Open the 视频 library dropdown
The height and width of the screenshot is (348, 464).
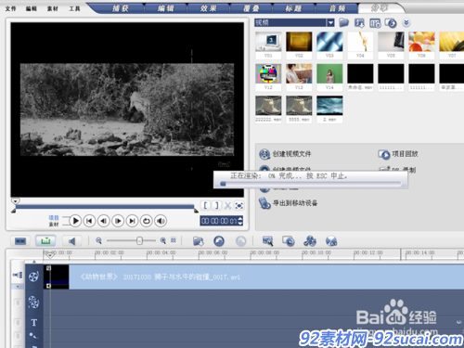330,22
